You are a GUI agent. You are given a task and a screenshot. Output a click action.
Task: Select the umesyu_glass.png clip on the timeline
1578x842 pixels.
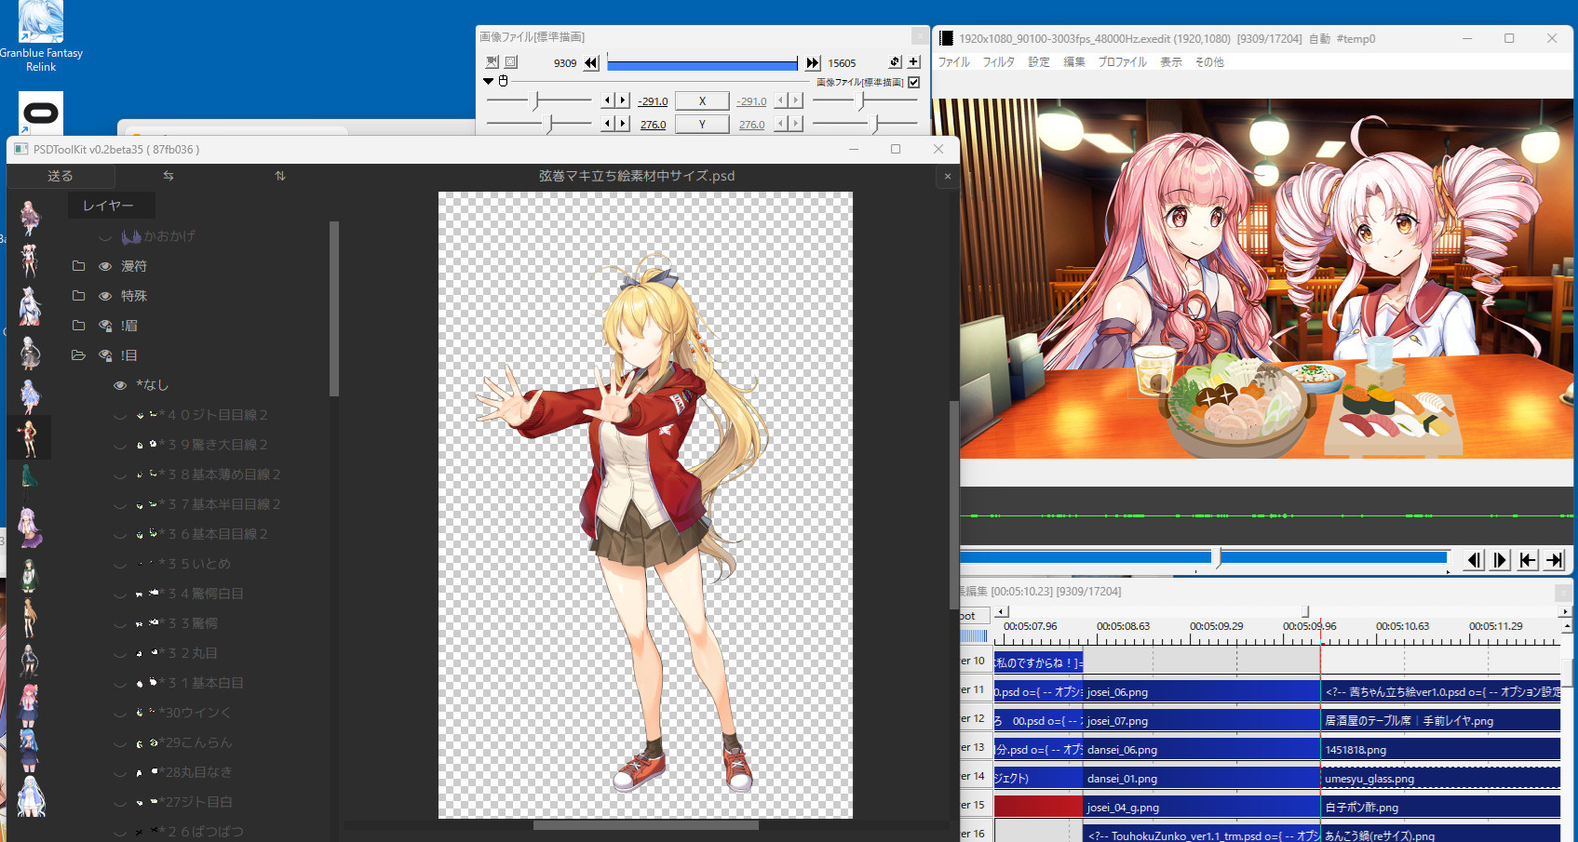click(1441, 778)
